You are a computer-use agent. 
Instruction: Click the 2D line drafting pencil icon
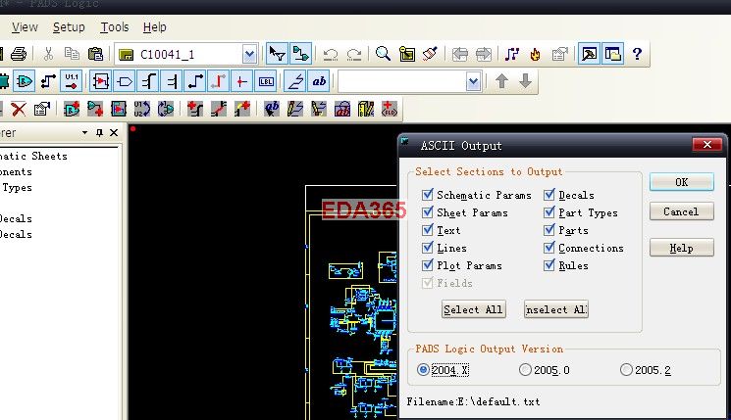tap(295, 110)
